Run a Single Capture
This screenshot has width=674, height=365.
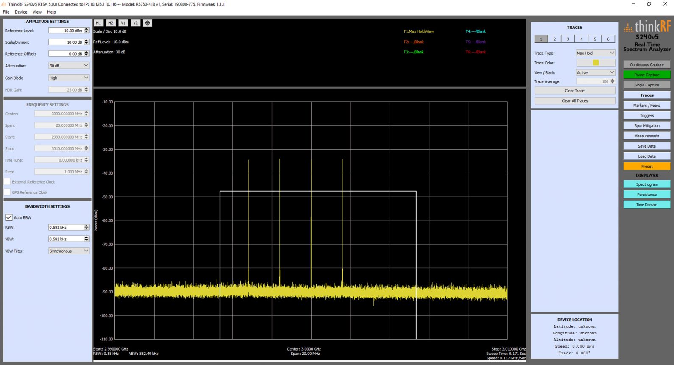coord(647,85)
